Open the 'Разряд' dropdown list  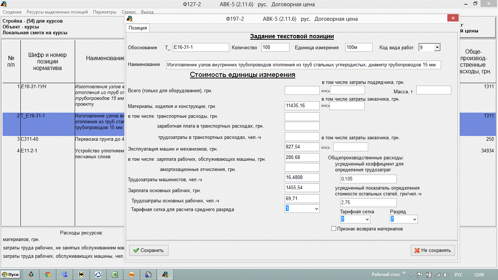pyautogui.click(x=414, y=219)
